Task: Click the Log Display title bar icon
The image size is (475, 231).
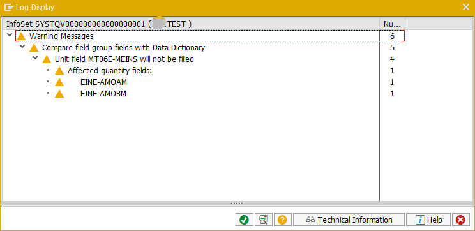Action: 8,7
